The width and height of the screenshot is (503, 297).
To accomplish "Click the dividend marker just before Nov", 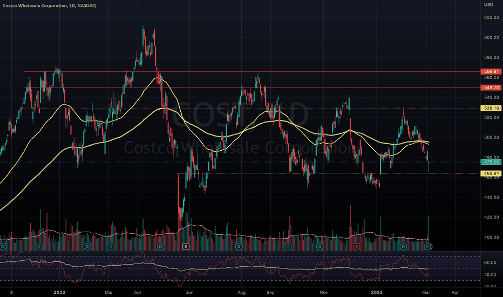I will point(320,247).
